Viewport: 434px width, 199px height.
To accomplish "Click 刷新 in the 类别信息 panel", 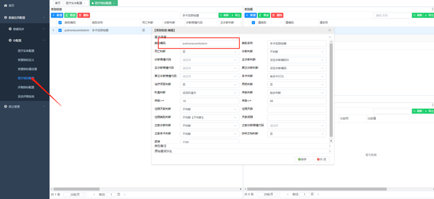I will pyautogui.click(x=224, y=15).
